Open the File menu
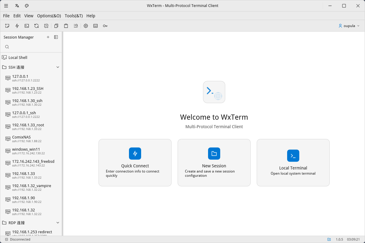Image resolution: width=365 pixels, height=243 pixels. click(6, 16)
